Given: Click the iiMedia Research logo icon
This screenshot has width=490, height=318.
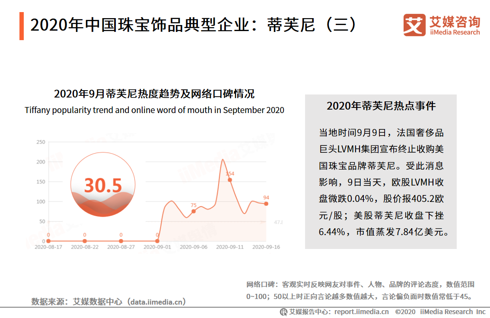Looking at the screenshot, I should [414, 25].
